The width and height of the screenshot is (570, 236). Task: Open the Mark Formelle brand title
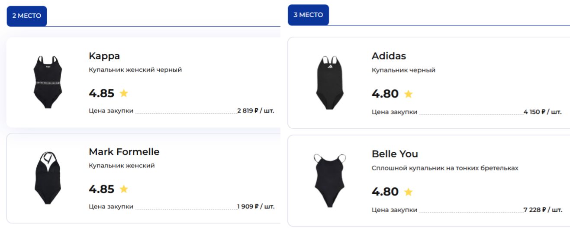point(124,152)
